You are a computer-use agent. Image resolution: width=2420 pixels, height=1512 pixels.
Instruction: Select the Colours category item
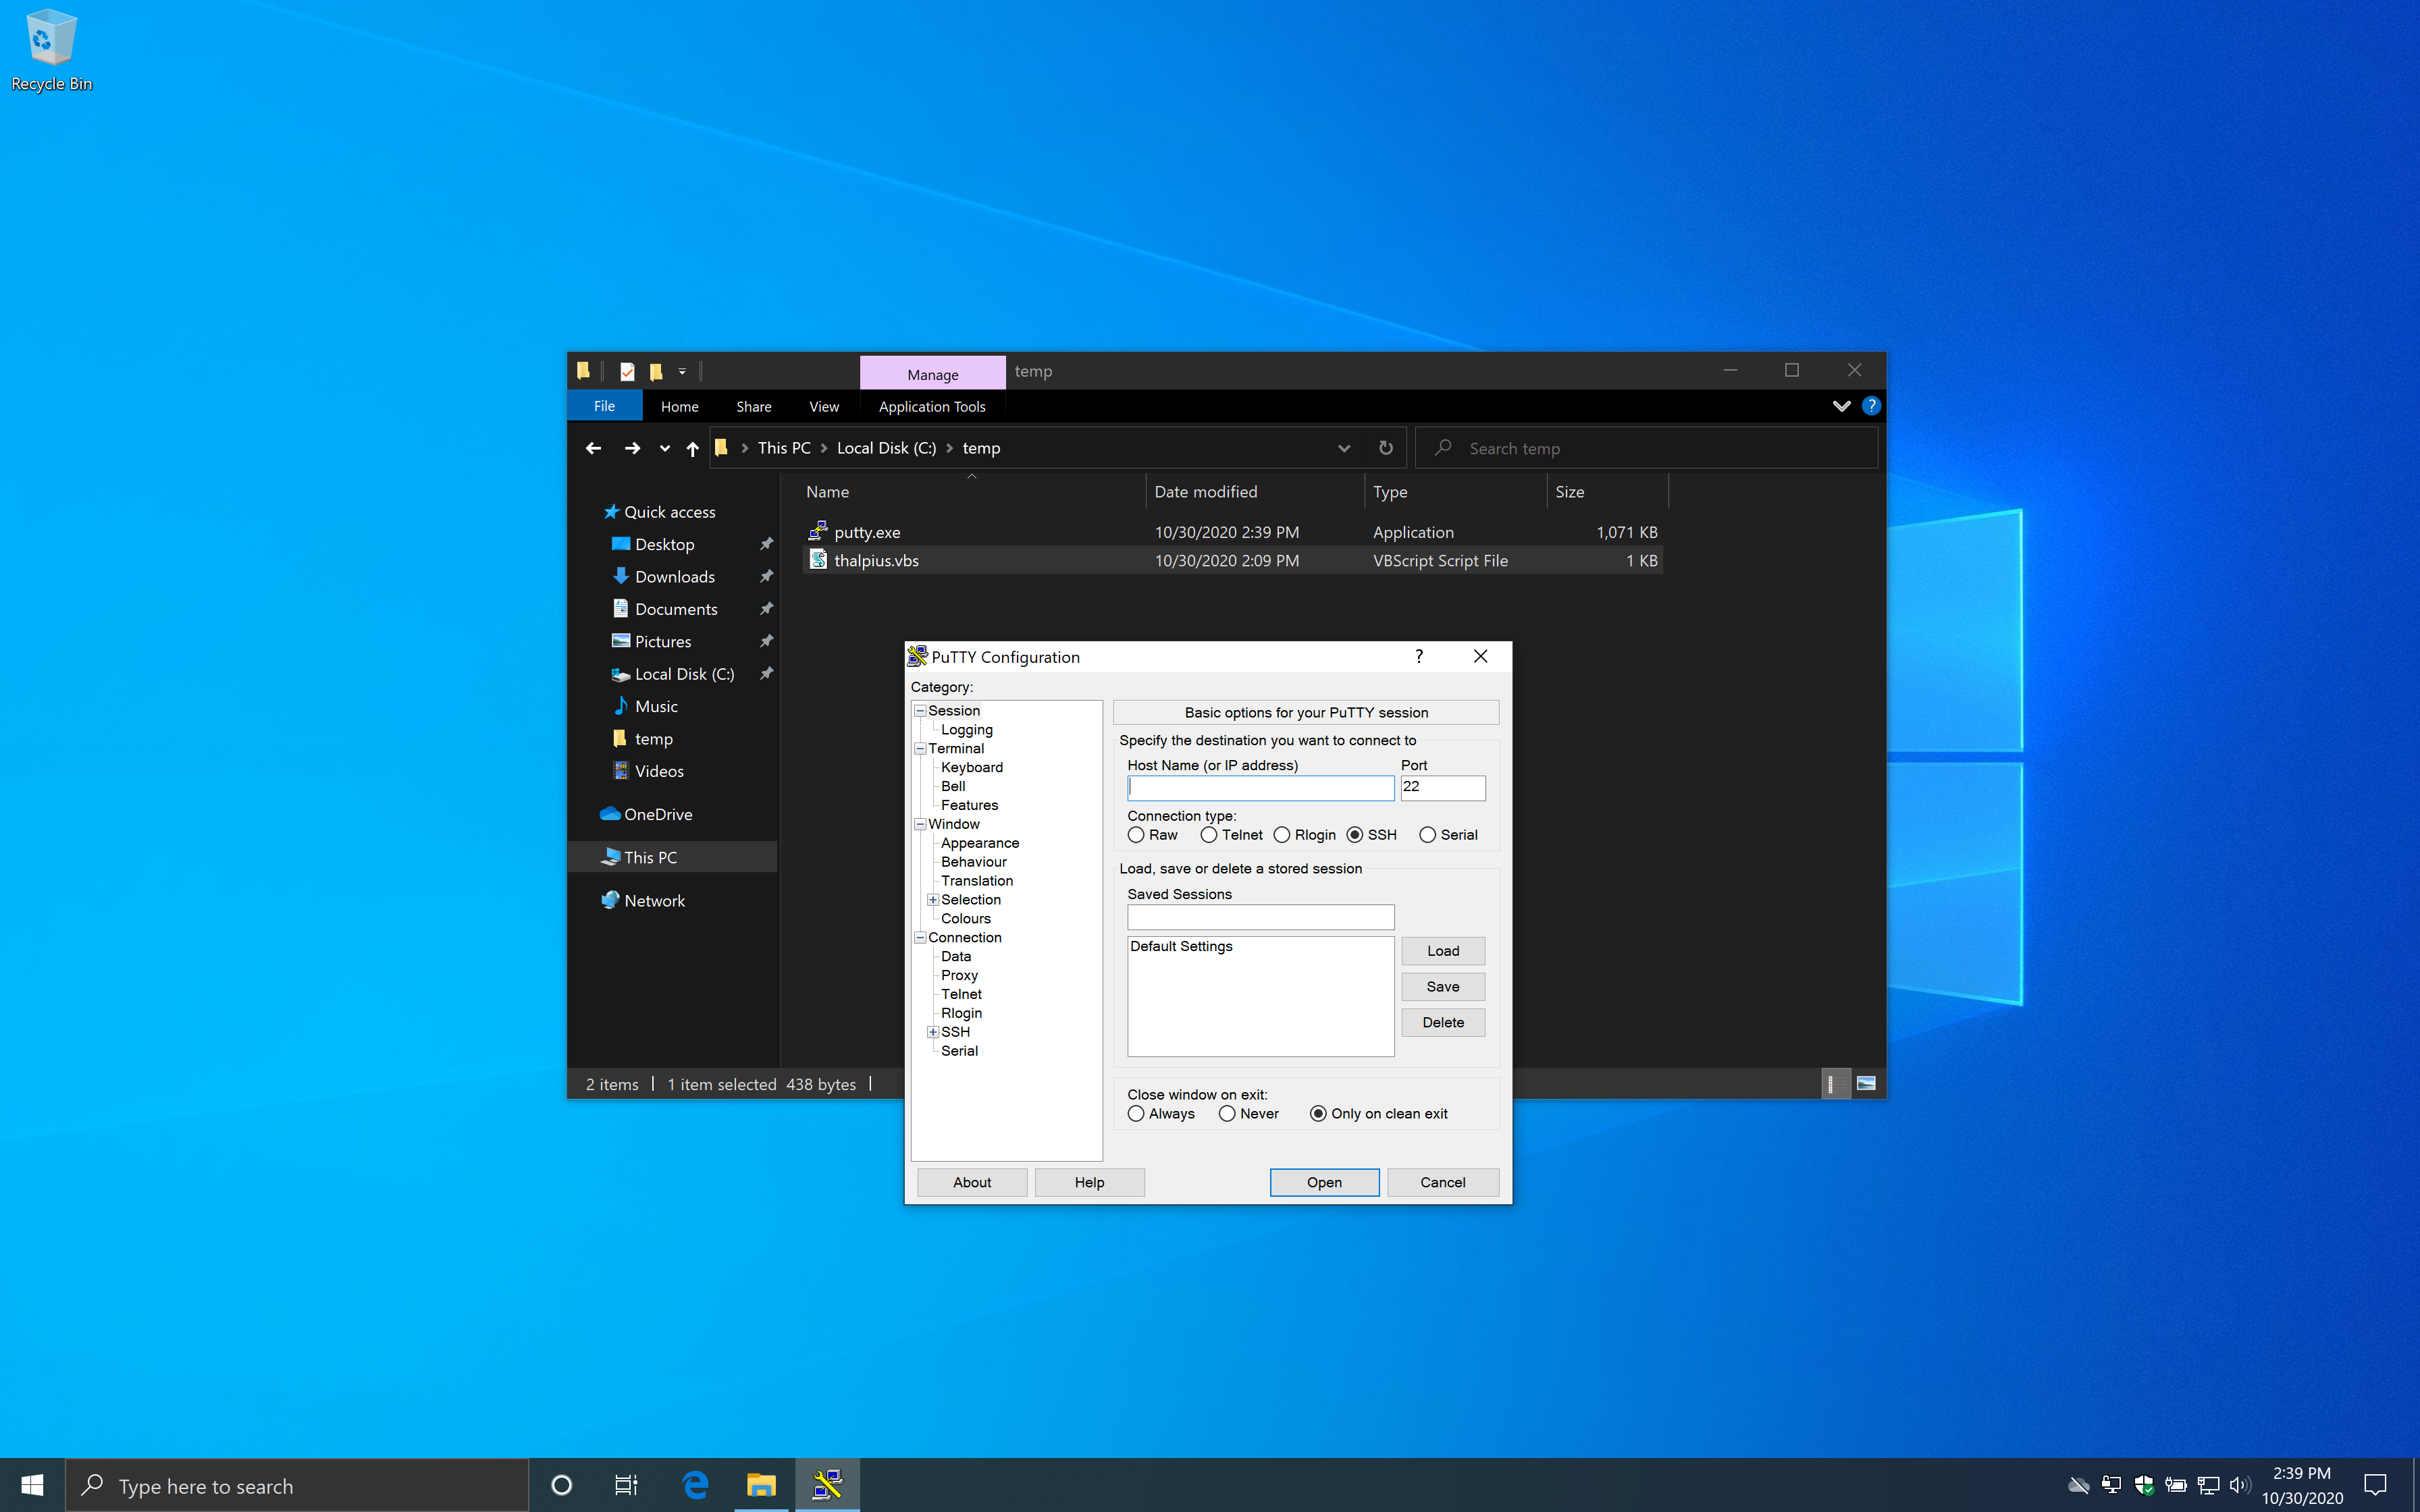(x=965, y=918)
